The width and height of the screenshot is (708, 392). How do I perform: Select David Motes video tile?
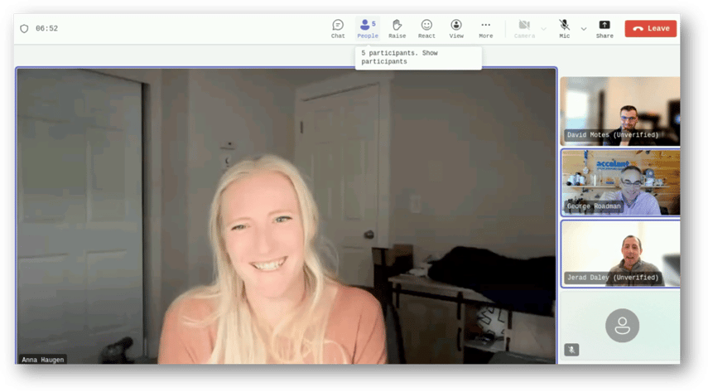[x=620, y=111]
